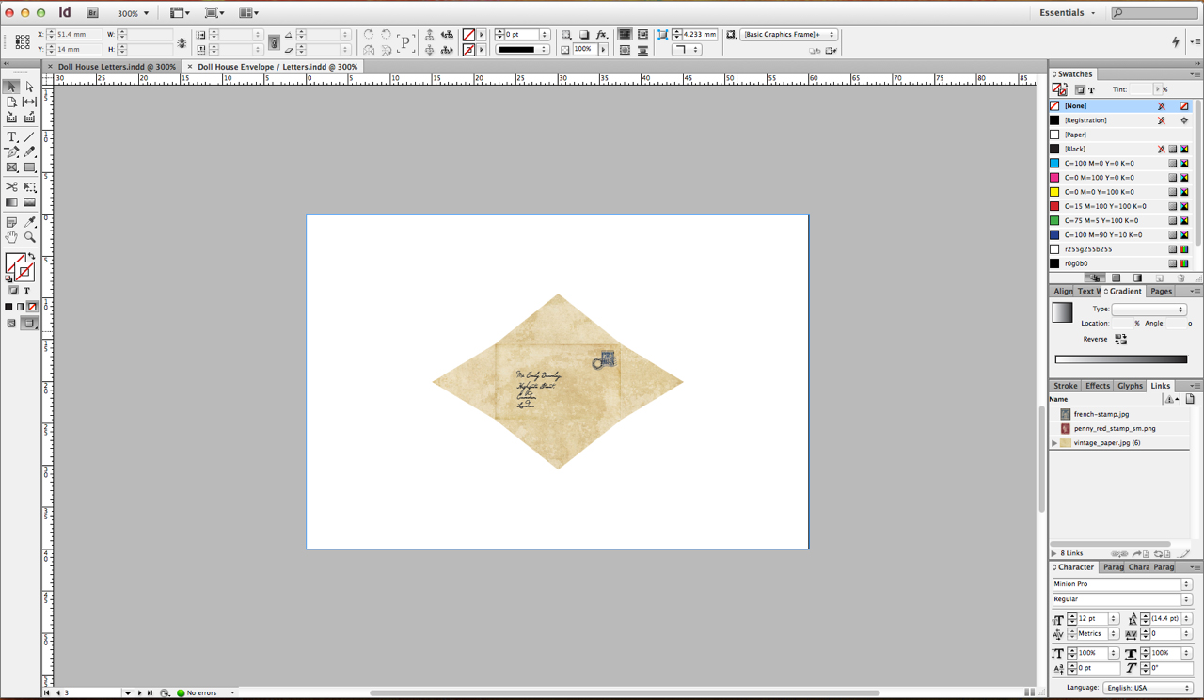1204x700 pixels.
Task: Select the Selection tool (black arrow)
Action: (x=11, y=87)
